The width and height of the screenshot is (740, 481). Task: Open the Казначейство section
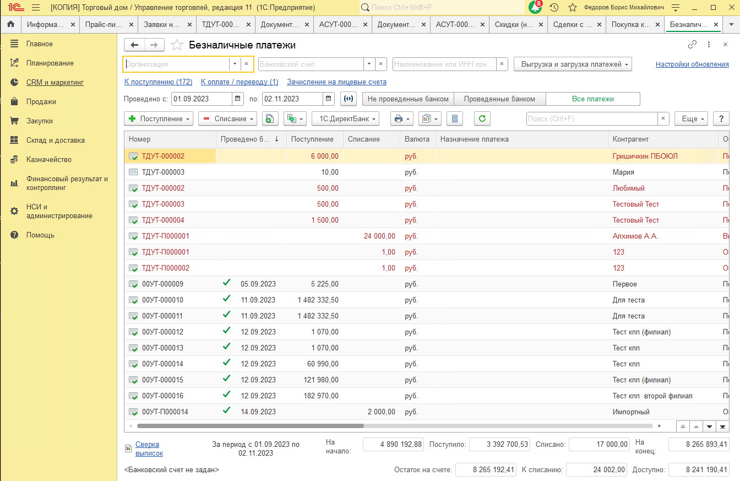(49, 159)
